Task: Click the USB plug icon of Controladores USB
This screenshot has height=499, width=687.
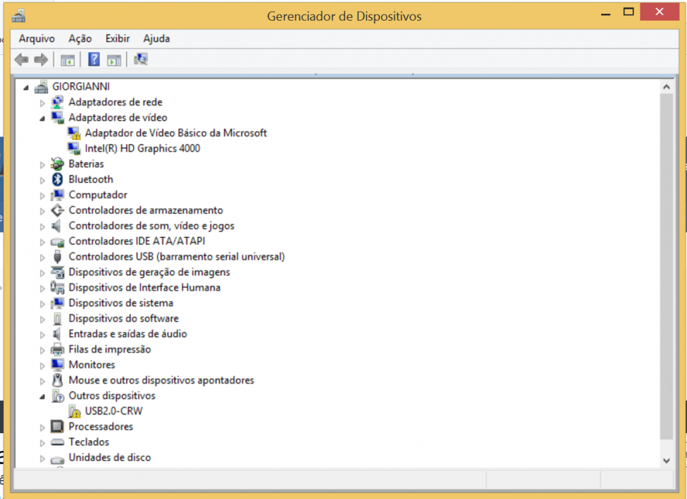Action: coord(58,257)
